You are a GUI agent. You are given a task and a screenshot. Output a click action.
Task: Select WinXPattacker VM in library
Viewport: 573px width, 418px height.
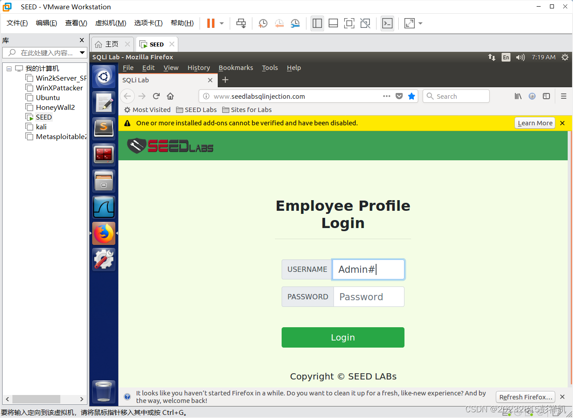pyautogui.click(x=55, y=88)
